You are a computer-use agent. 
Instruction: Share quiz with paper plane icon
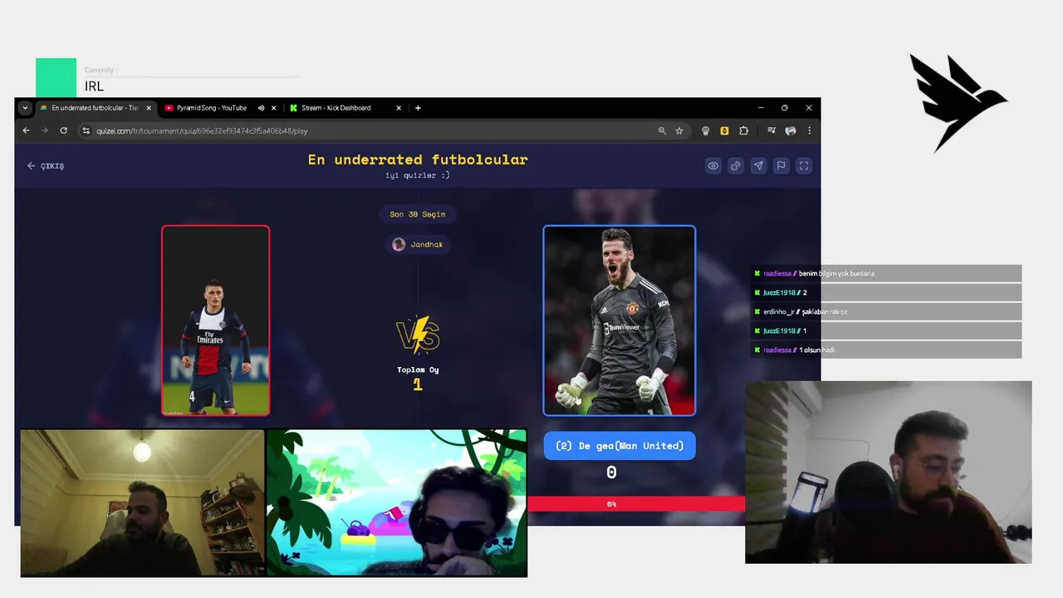(758, 166)
